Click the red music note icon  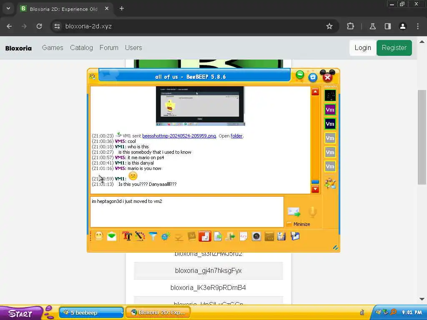[x=205, y=236]
